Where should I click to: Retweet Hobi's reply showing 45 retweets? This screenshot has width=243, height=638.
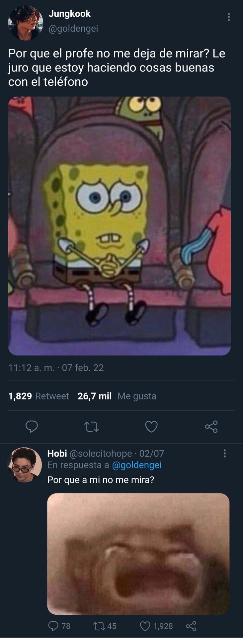[105, 626]
